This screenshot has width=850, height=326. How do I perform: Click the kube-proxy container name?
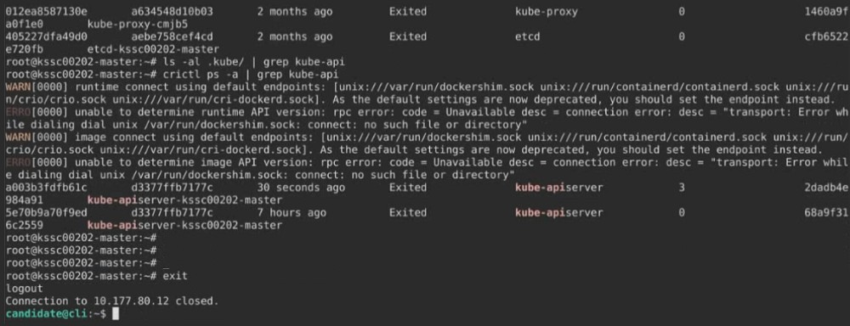[x=546, y=12]
